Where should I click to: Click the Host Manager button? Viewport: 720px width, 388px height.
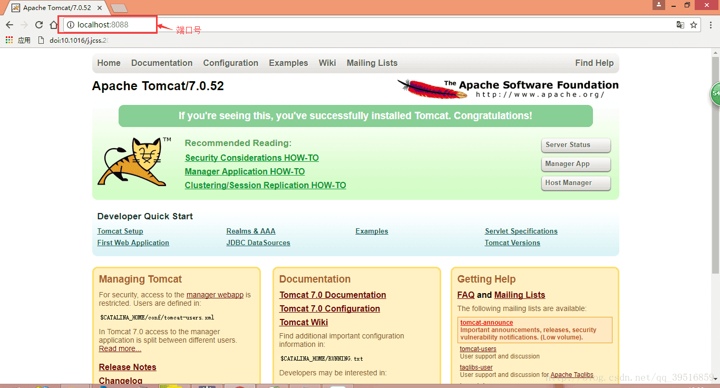[x=576, y=183]
